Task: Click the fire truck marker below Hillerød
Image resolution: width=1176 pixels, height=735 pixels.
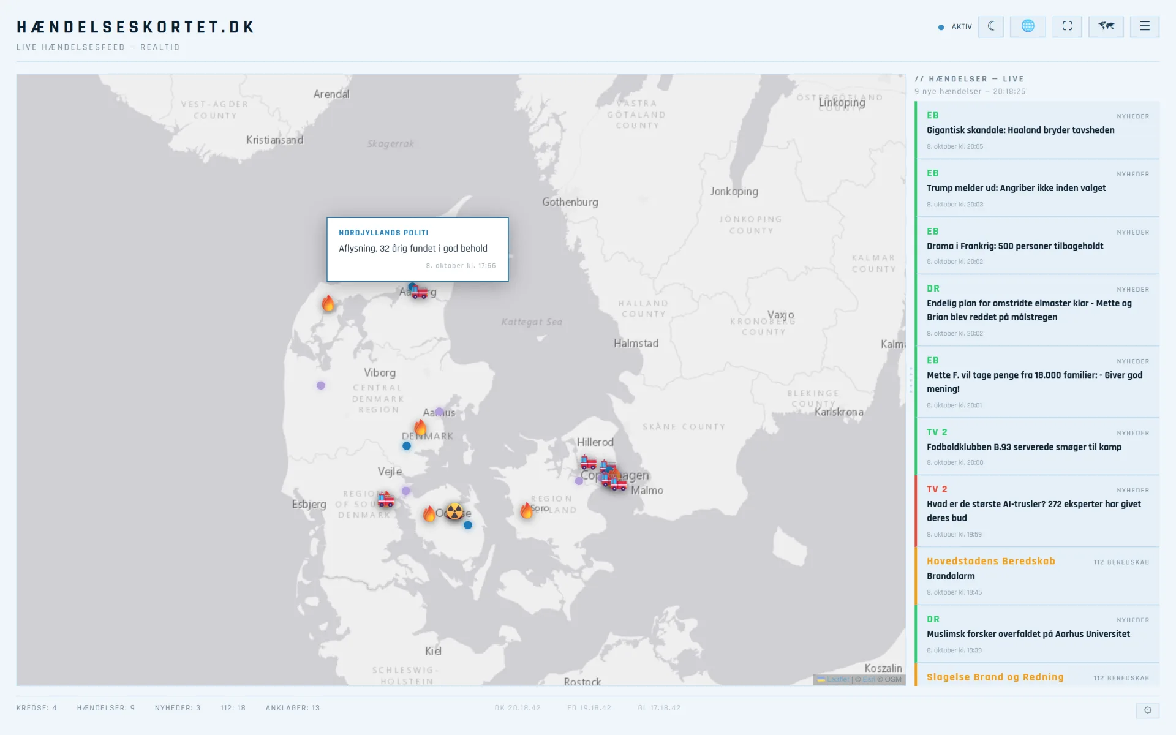Action: [589, 462]
